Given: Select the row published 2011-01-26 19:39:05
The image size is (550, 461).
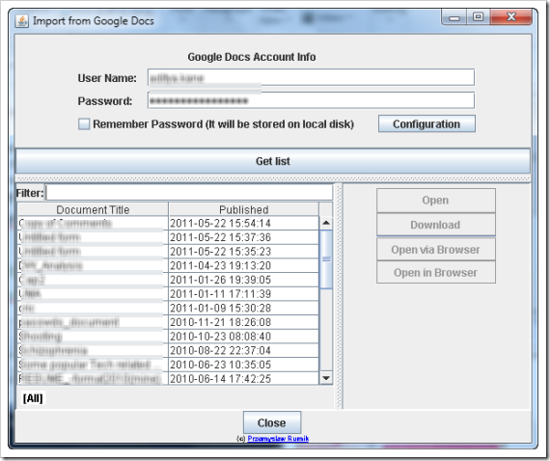Looking at the screenshot, I should 168,280.
